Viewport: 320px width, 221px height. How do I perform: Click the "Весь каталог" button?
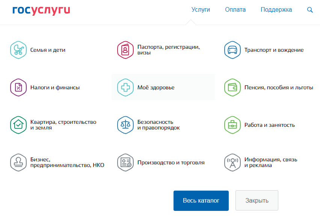(201, 200)
